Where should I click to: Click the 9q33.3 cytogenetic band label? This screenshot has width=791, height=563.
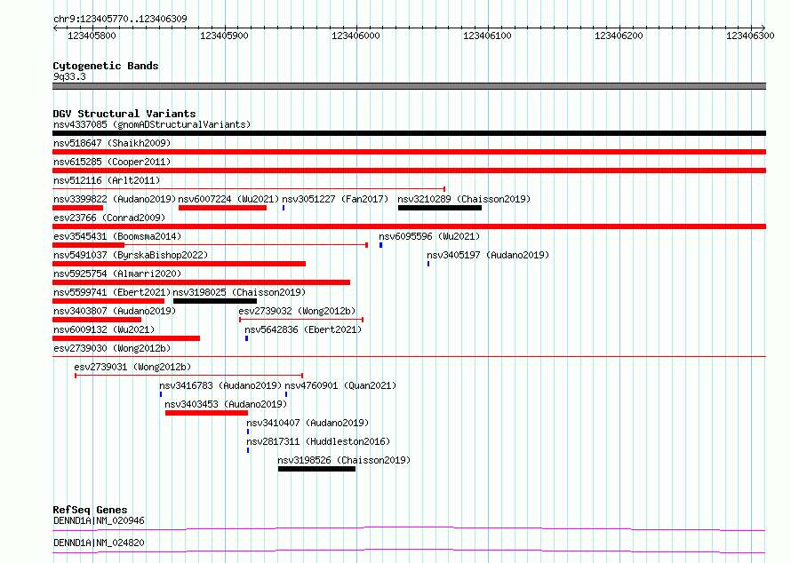(69, 76)
